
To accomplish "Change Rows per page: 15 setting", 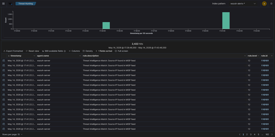I will [x=13, y=134].
